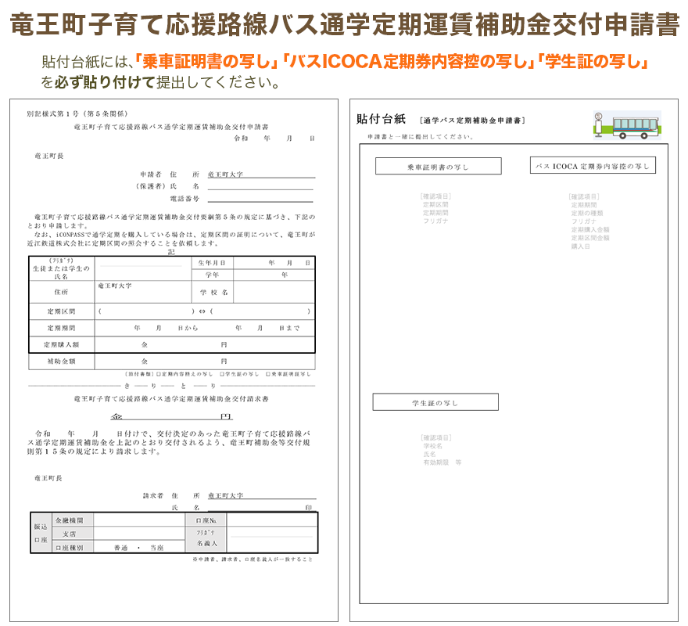Click the bus illustration on the 貼付台紙 sheet
The width and height of the screenshot is (688, 626).
(628, 125)
